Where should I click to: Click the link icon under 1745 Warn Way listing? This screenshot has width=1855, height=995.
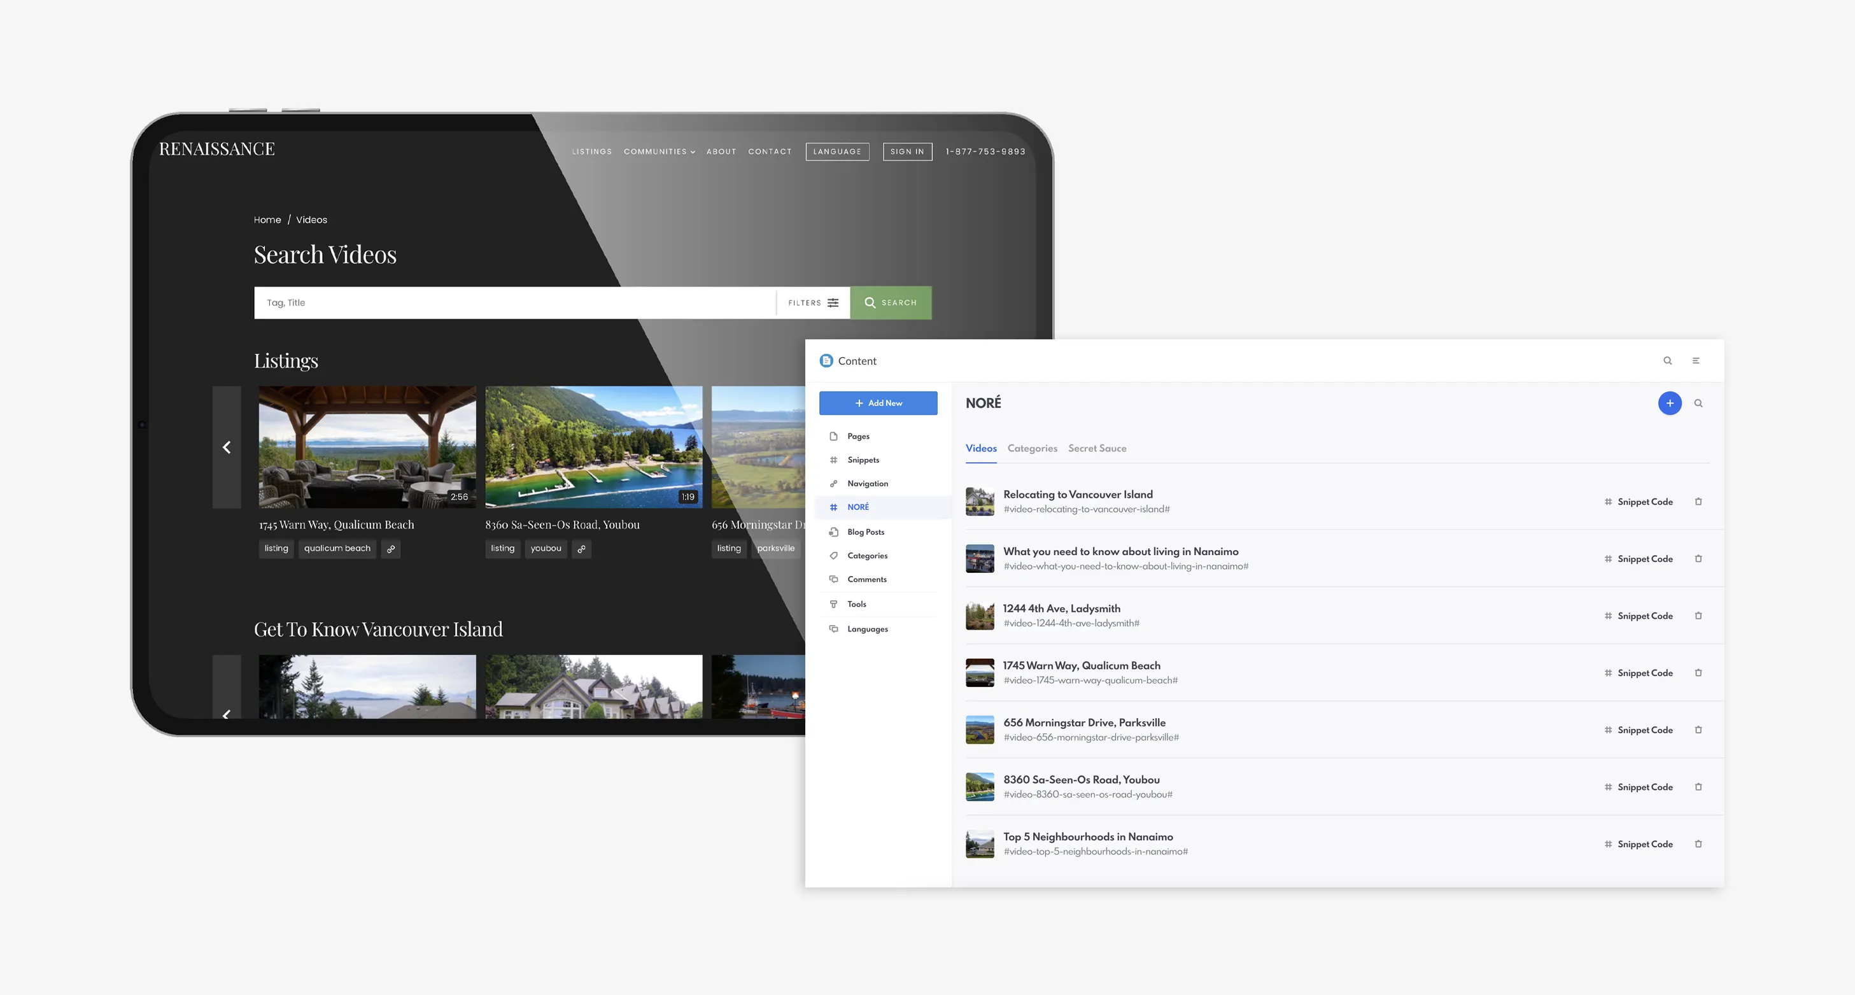click(390, 549)
